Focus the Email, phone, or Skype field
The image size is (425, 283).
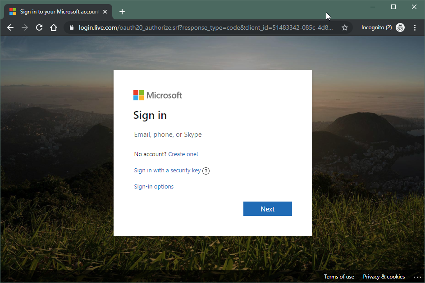coord(213,135)
